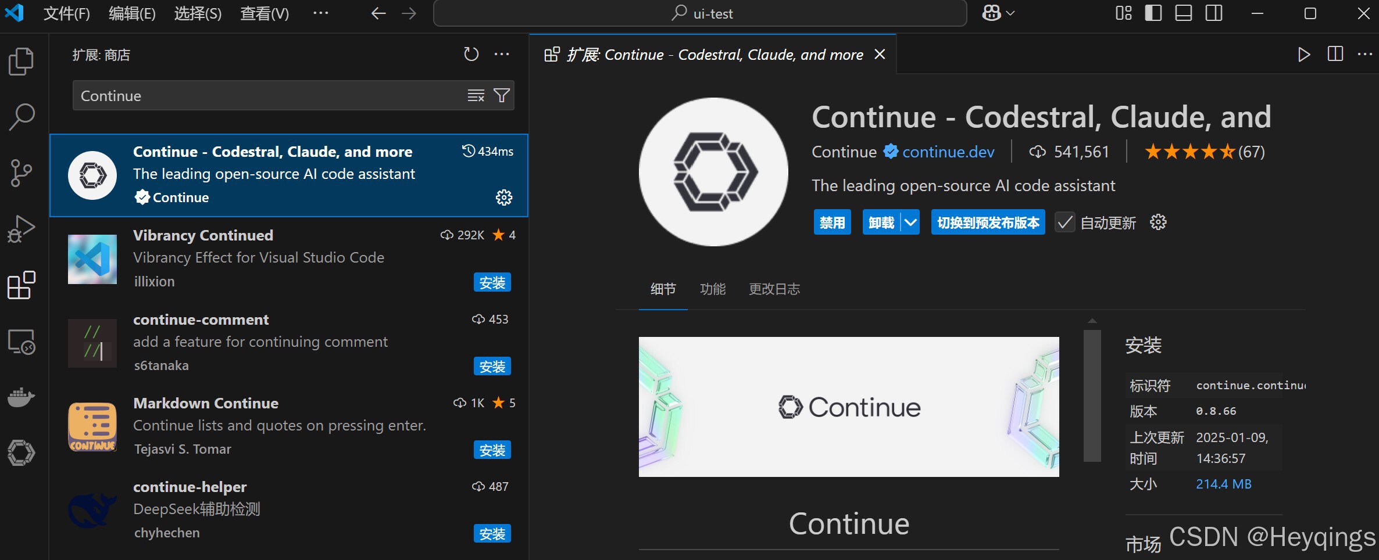Select Continue - Codestral list item
Viewport: 1379px width, 560px height.
[289, 175]
